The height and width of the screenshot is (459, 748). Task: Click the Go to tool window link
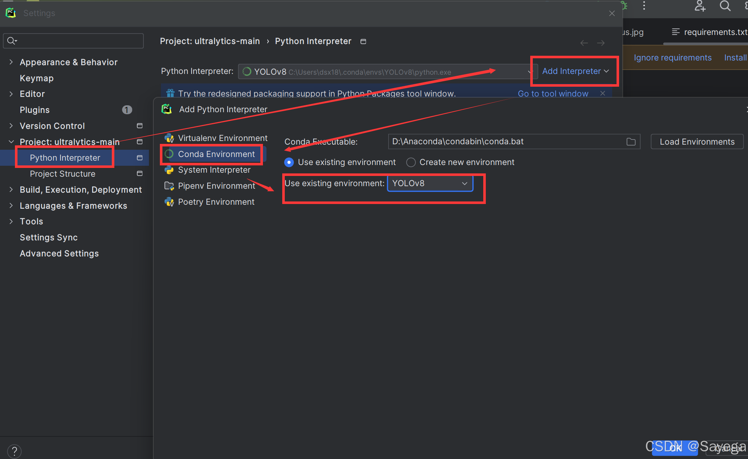coord(552,94)
